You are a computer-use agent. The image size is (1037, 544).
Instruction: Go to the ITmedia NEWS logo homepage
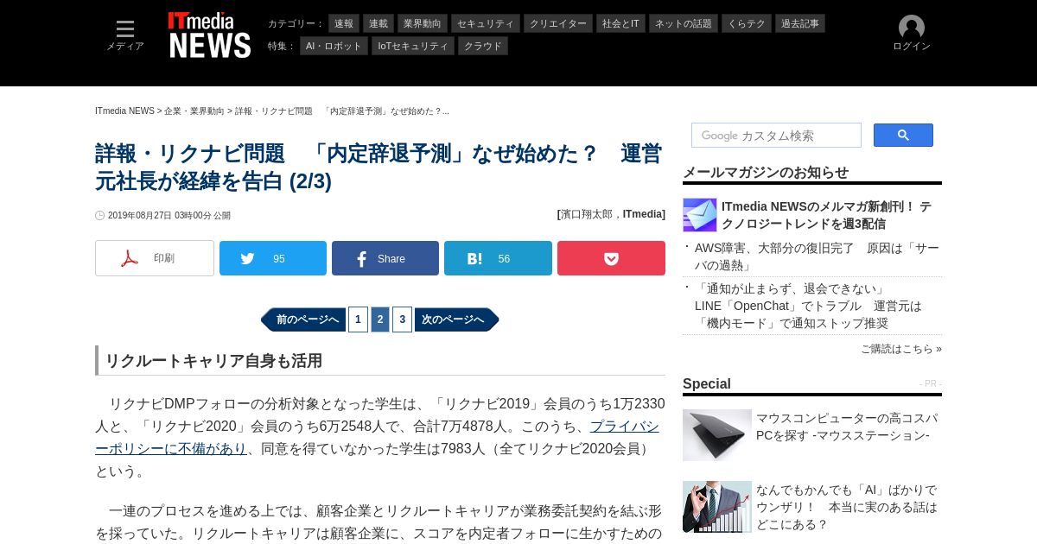click(x=210, y=35)
